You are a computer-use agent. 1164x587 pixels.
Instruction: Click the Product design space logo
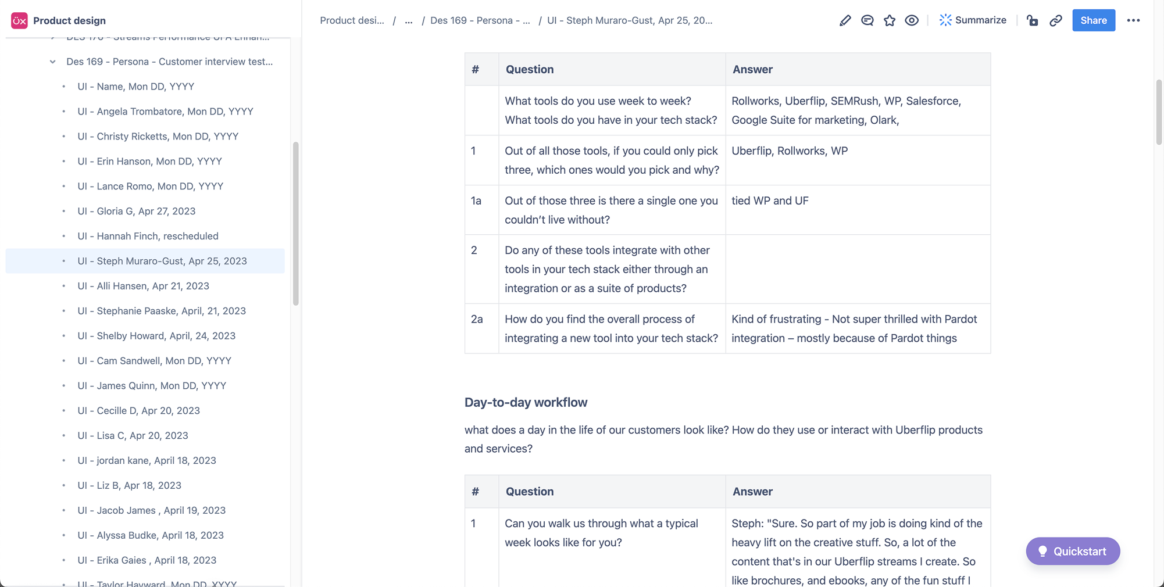pos(19,20)
